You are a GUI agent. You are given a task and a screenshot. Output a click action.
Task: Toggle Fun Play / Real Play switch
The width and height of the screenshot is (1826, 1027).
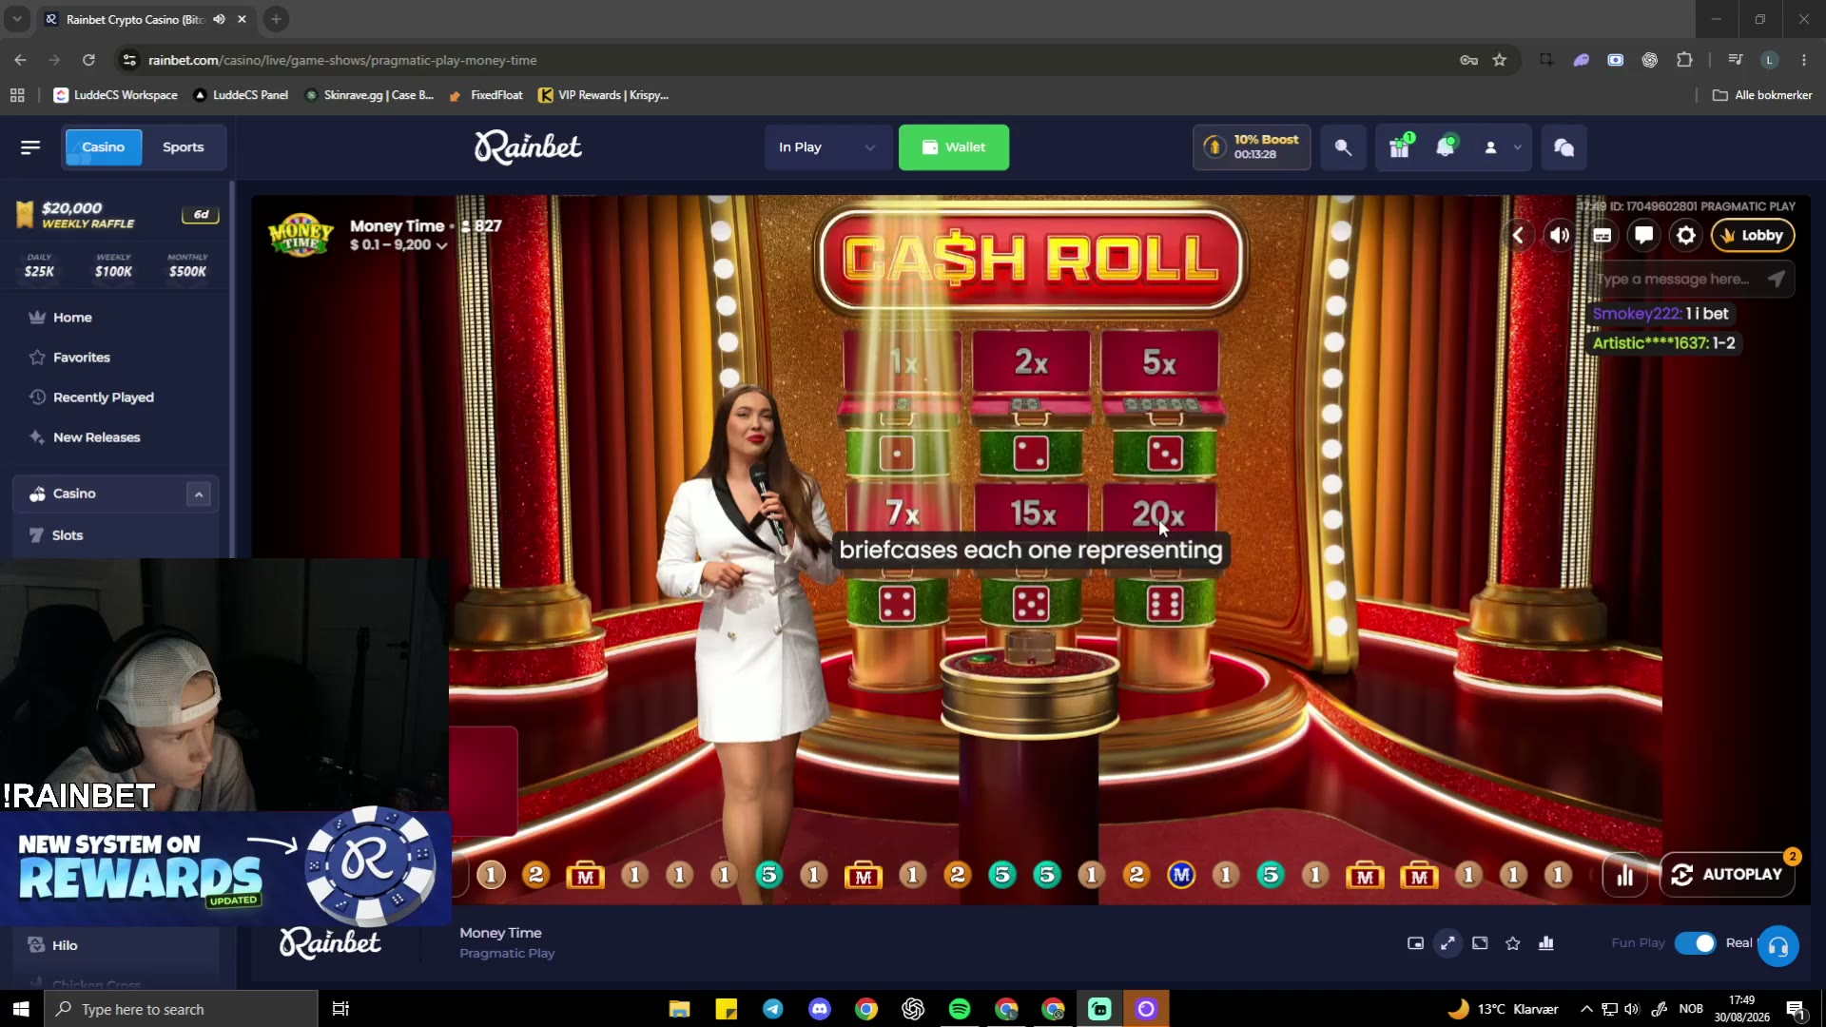(x=1695, y=943)
